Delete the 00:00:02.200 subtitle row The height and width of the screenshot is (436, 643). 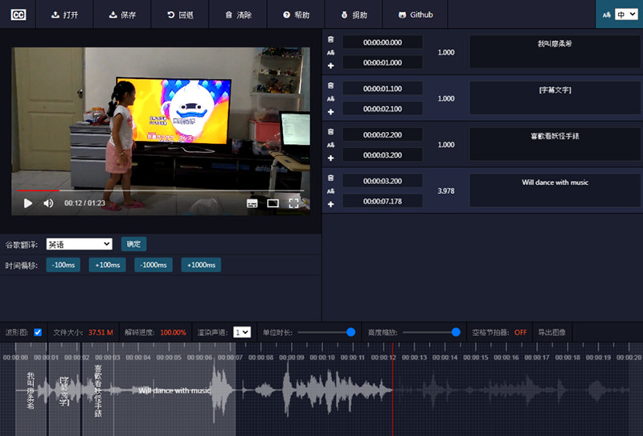click(330, 132)
